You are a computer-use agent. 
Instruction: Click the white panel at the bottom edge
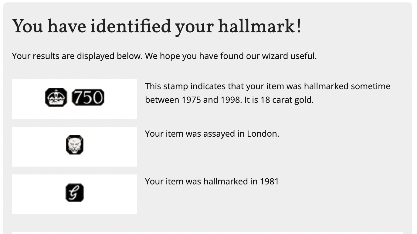point(208,233)
